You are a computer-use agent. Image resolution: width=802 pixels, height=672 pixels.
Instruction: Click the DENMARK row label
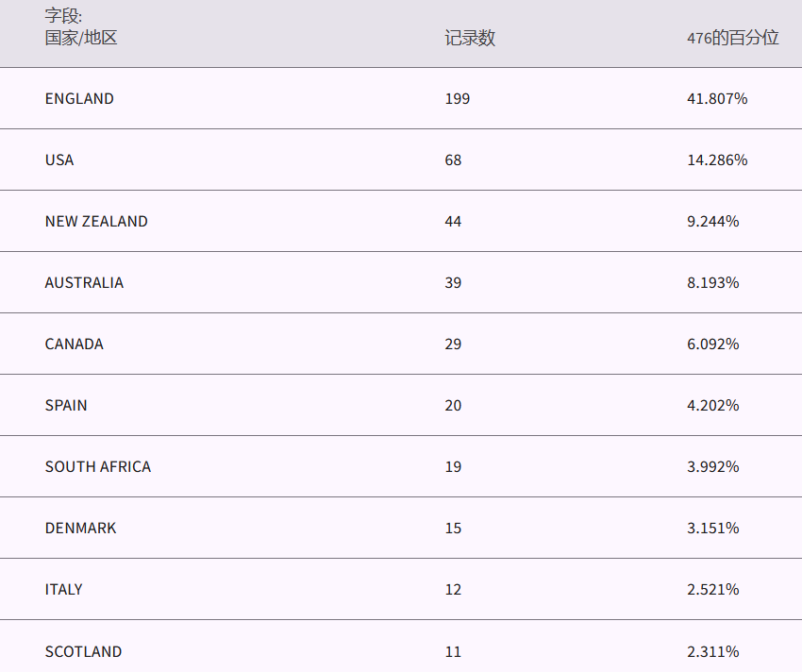coord(81,528)
